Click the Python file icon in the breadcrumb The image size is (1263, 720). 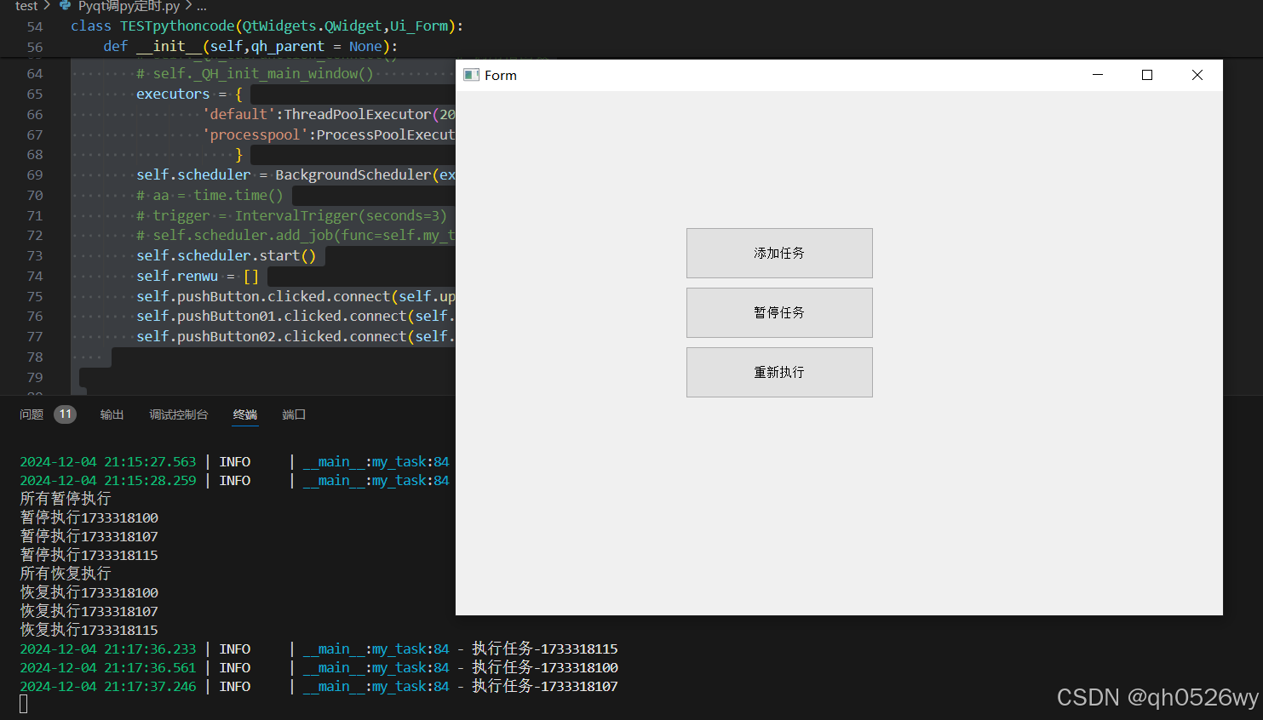[x=66, y=6]
